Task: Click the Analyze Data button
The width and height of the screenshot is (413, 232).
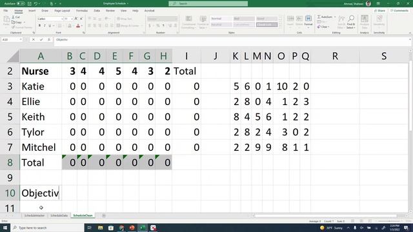Action: click(x=364, y=22)
